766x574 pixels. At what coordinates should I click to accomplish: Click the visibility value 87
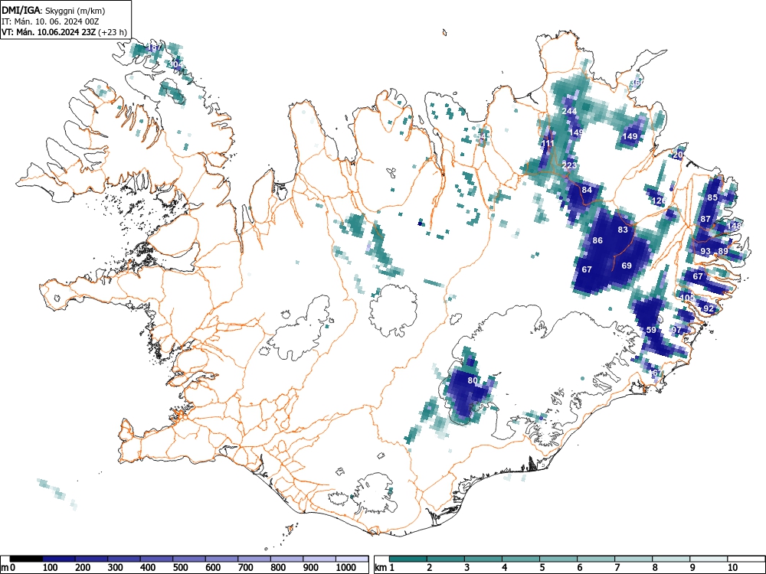705,219
